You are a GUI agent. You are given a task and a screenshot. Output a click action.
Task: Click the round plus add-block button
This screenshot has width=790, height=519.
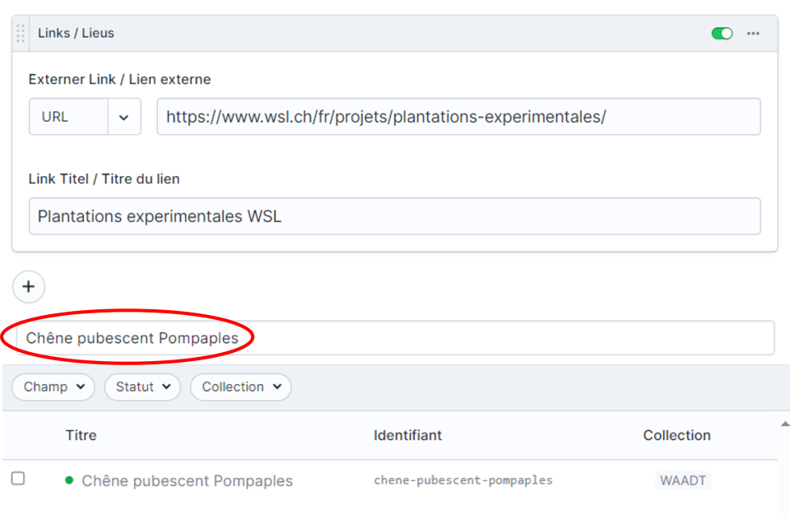point(29,287)
